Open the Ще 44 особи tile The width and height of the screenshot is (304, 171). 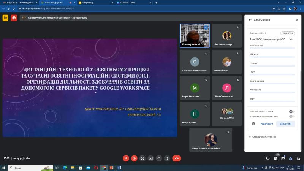226,114
